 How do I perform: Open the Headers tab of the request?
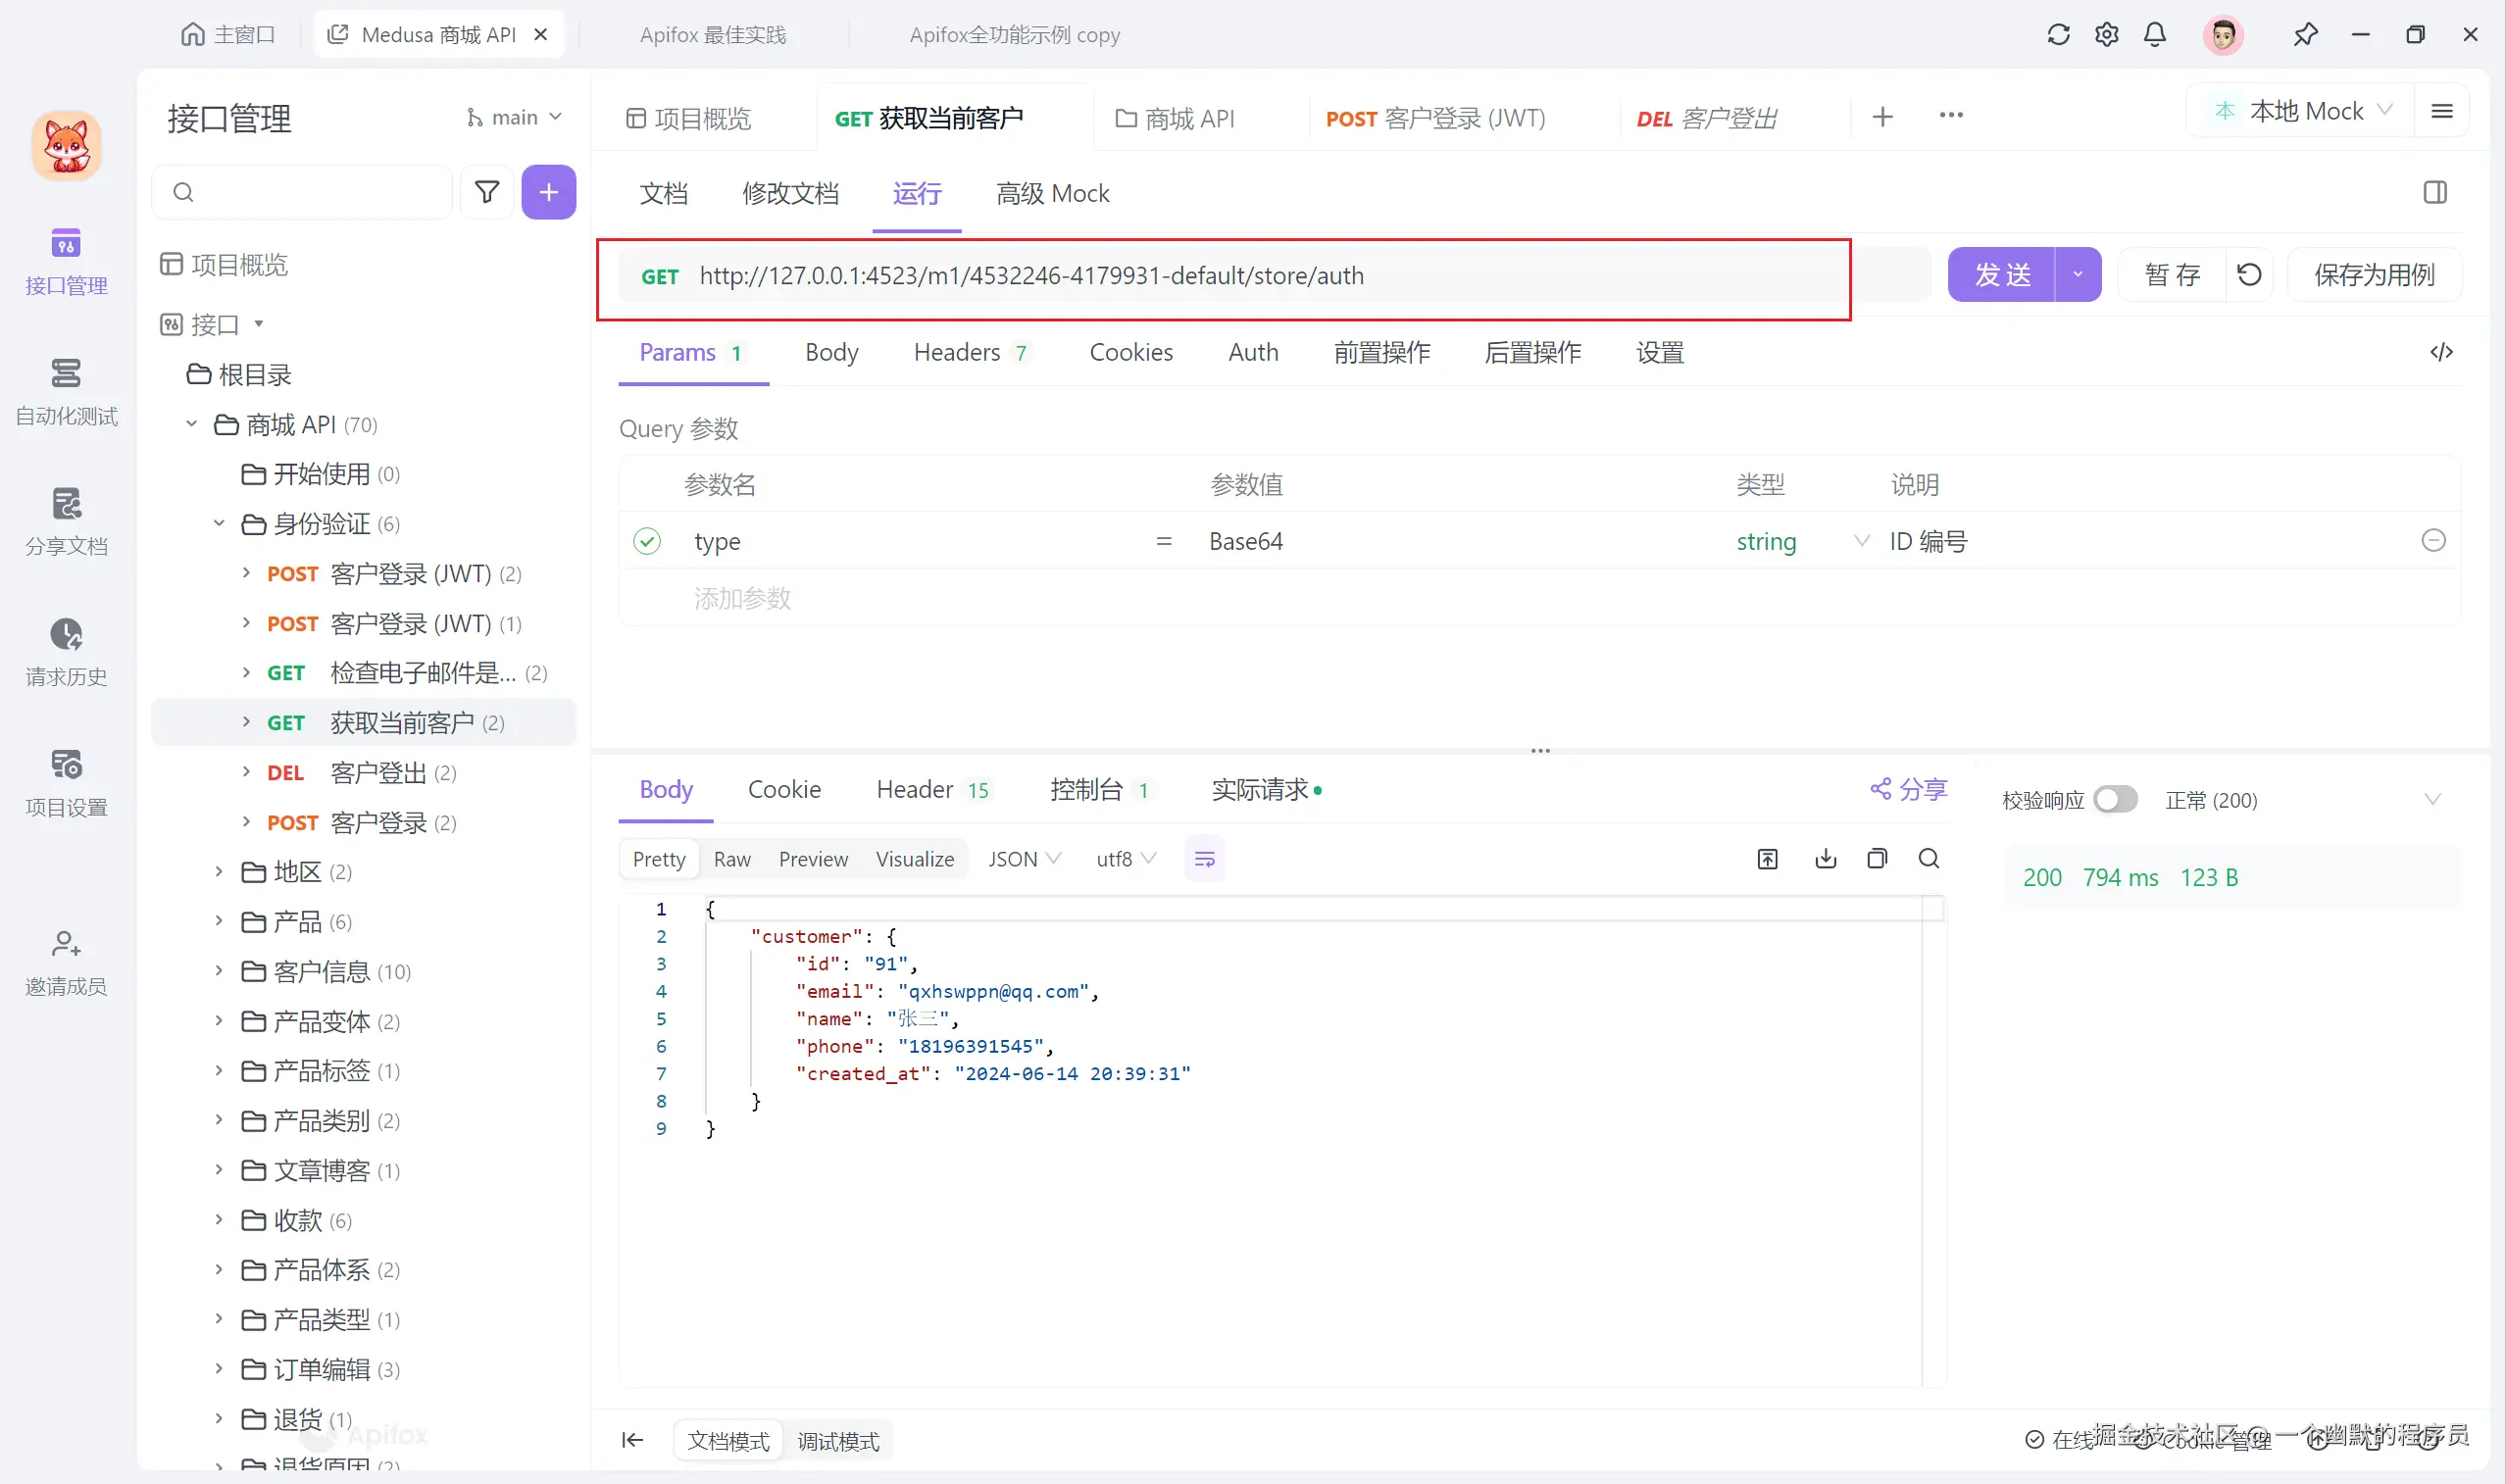(958, 352)
